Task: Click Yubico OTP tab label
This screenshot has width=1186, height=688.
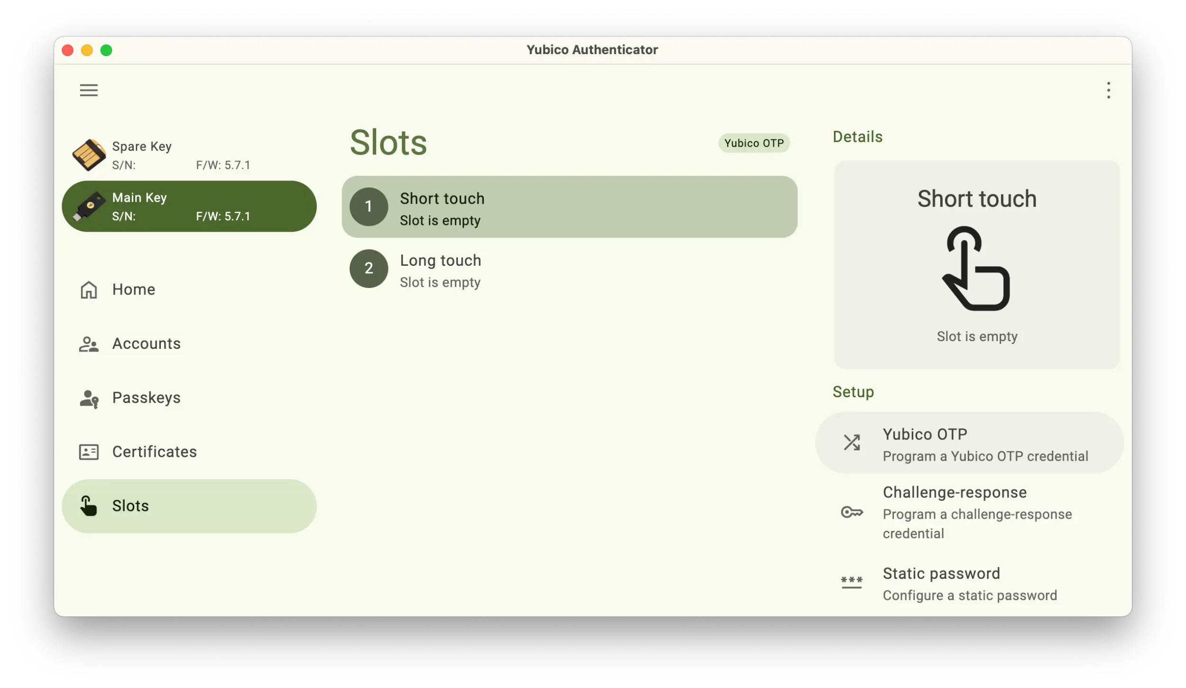Action: 753,144
